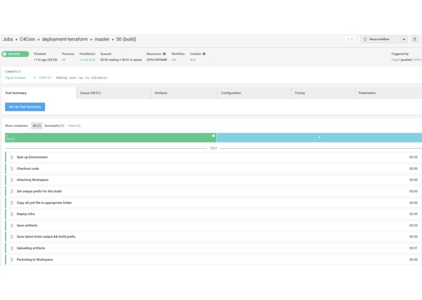Click the COMMITS (1) heading
The width and height of the screenshot is (422, 300).
(x=13, y=72)
